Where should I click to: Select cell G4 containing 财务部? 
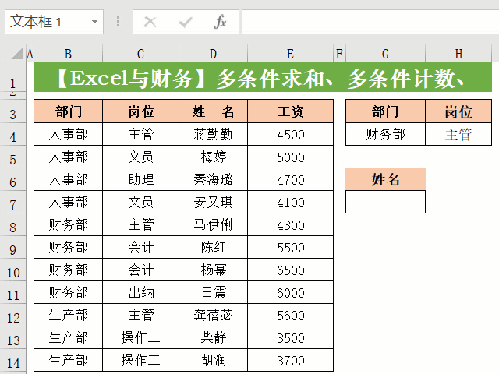coord(385,134)
